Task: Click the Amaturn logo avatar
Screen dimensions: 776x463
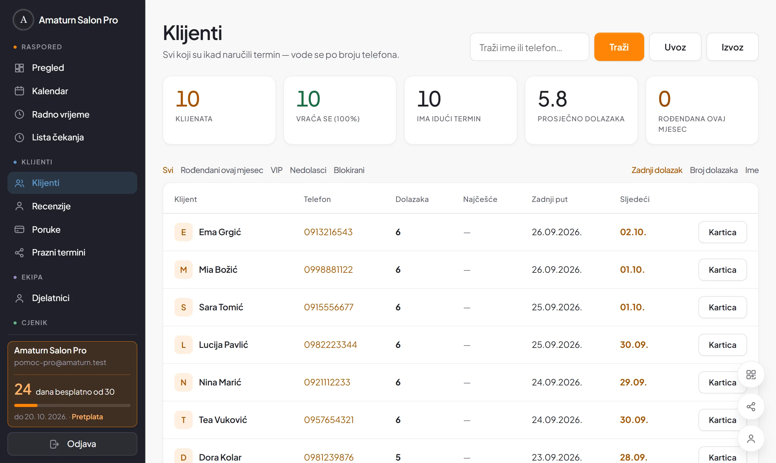Action: (23, 20)
